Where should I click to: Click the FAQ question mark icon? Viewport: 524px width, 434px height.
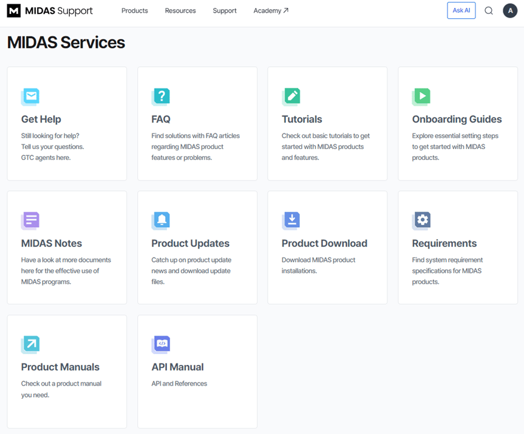[161, 97]
